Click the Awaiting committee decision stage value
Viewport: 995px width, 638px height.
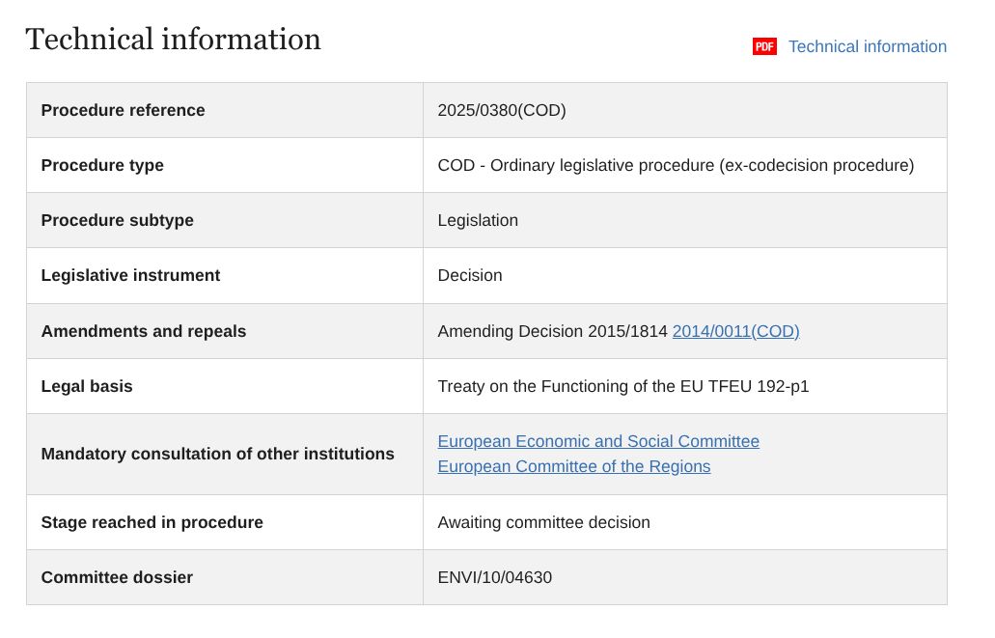(x=543, y=522)
